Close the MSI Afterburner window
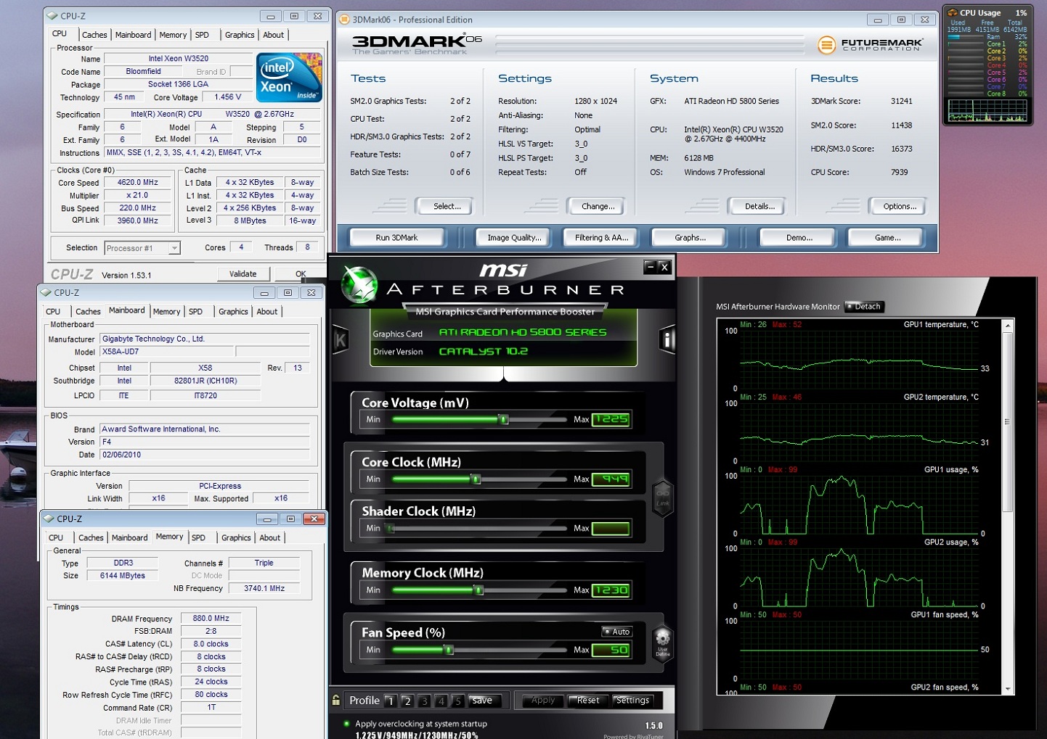This screenshot has width=1047, height=739. (664, 267)
